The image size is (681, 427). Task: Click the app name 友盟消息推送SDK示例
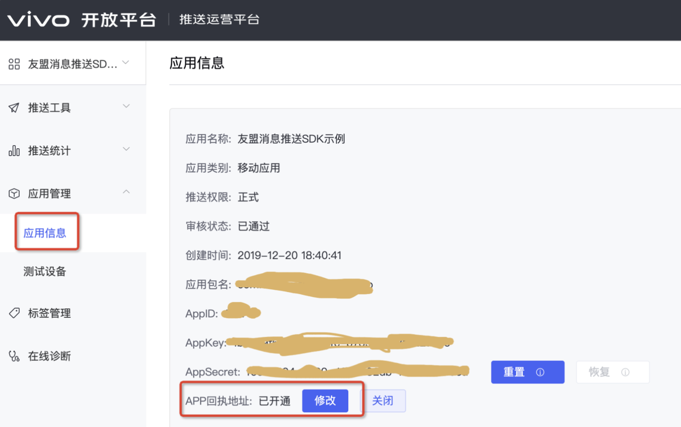pyautogui.click(x=291, y=139)
